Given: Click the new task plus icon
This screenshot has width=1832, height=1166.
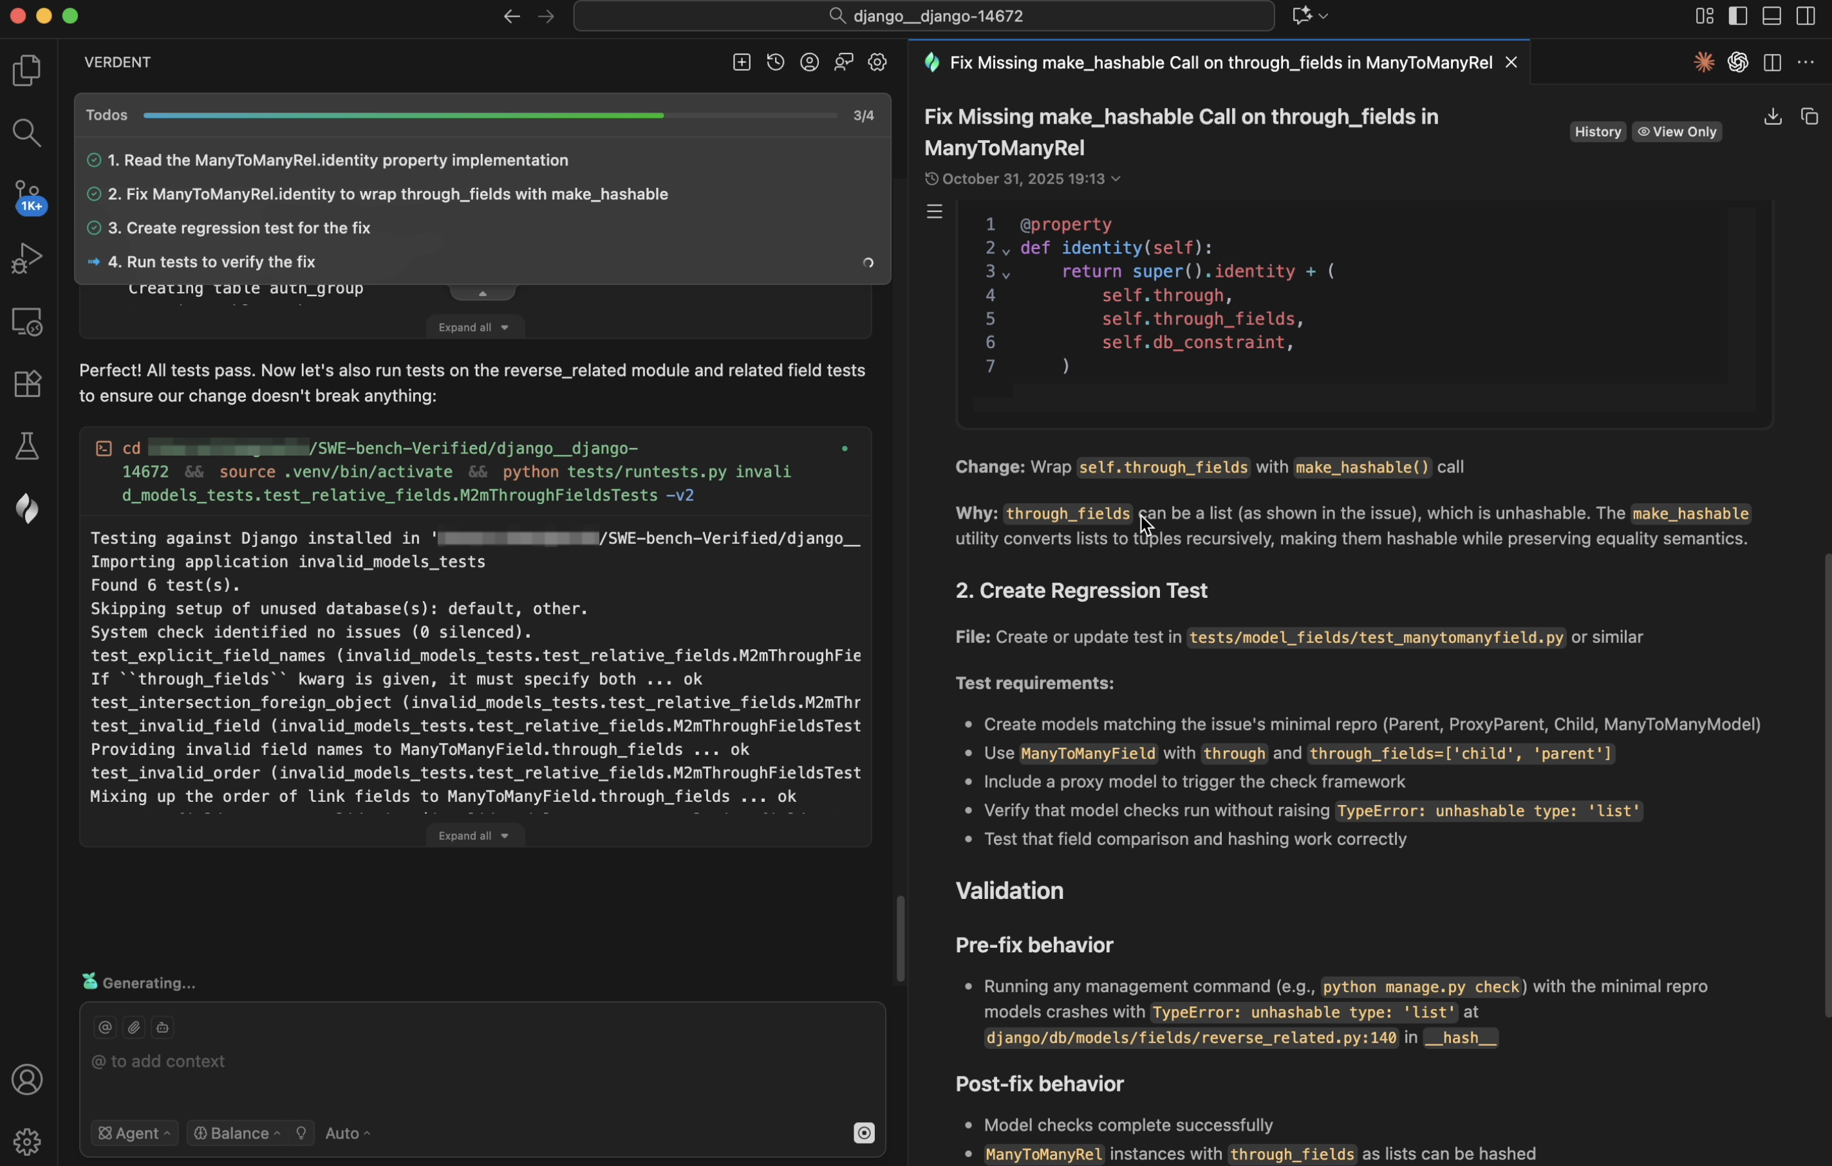Looking at the screenshot, I should pos(741,62).
